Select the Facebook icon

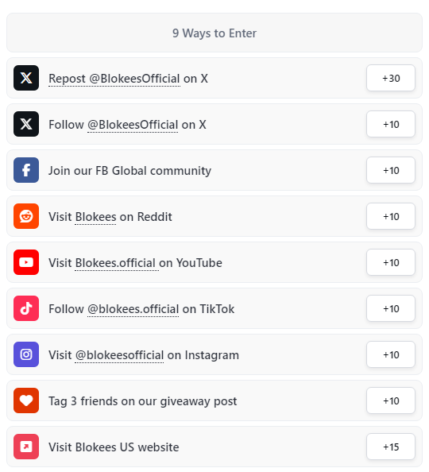[x=26, y=170]
